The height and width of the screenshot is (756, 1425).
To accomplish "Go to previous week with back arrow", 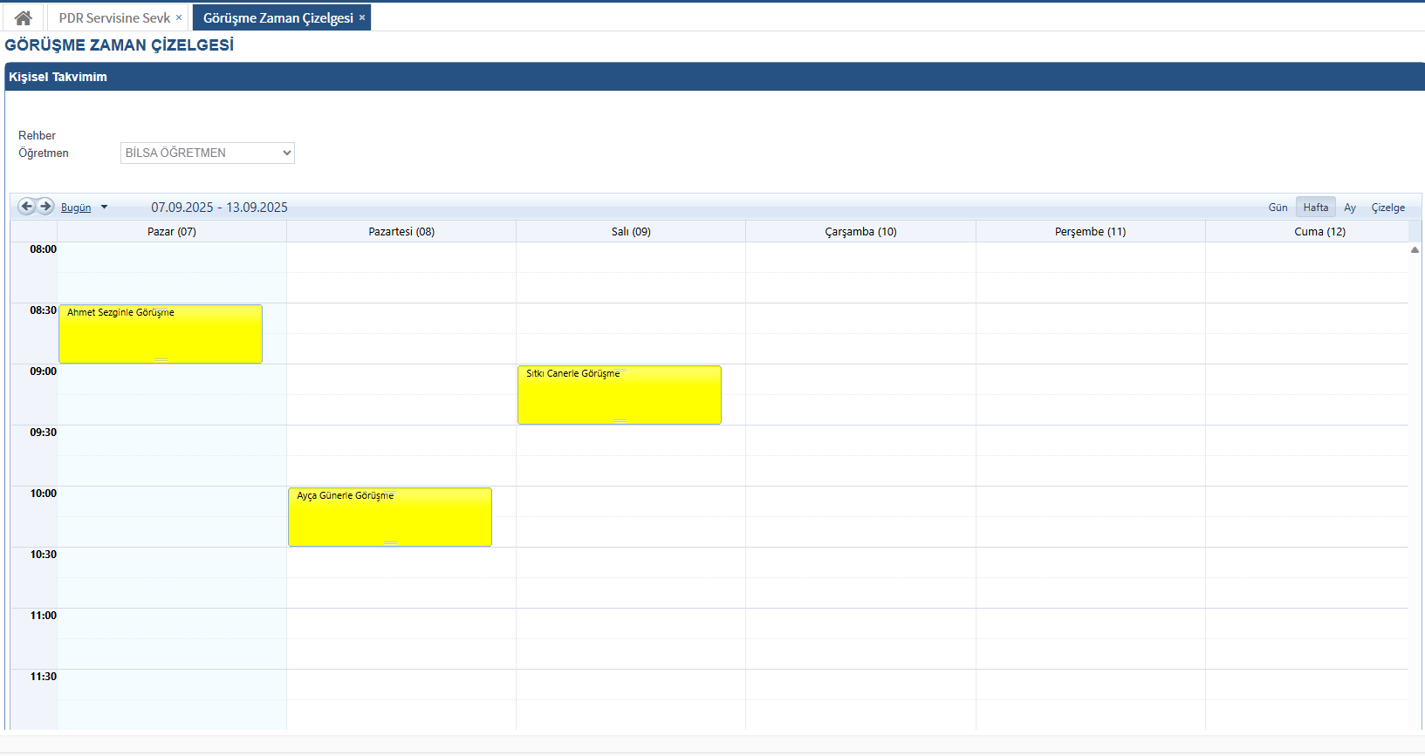I will click(26, 207).
